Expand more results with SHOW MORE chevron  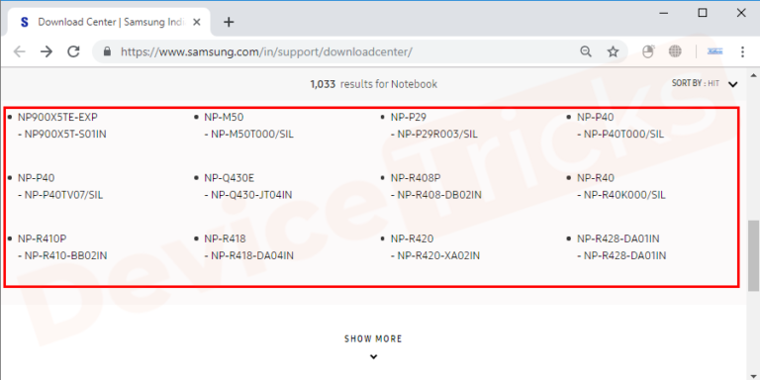click(x=373, y=357)
